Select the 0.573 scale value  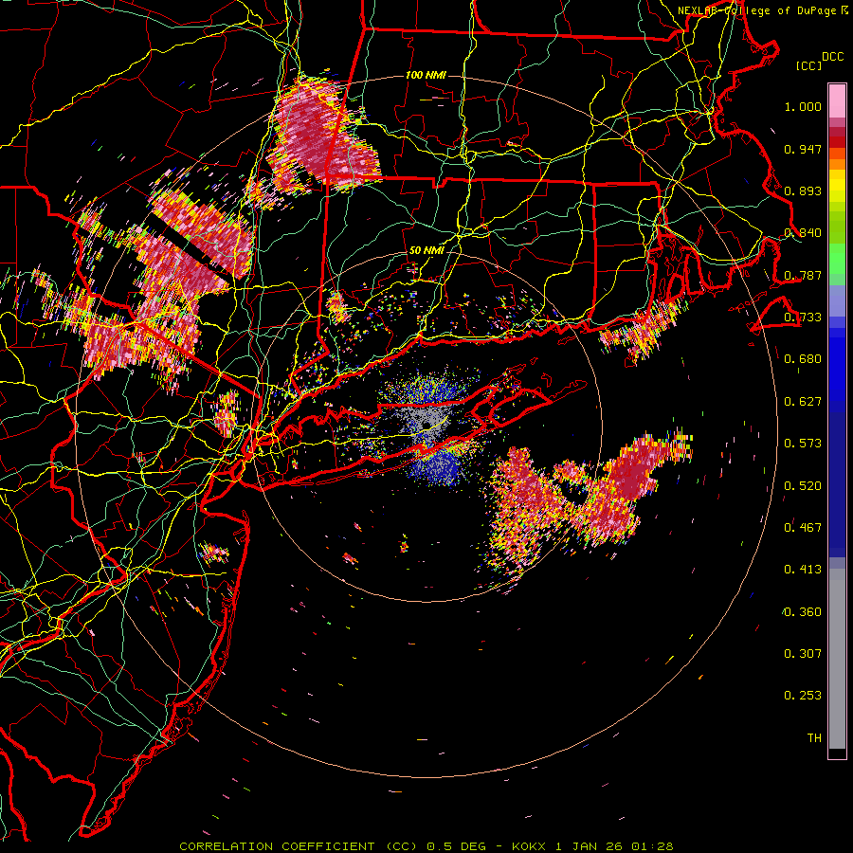point(803,444)
